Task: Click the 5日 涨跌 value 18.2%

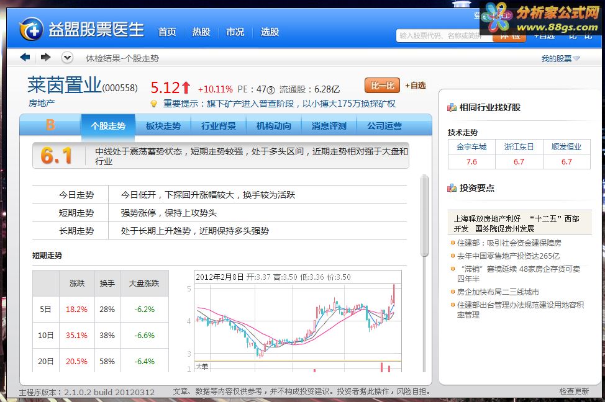Action: (x=76, y=309)
